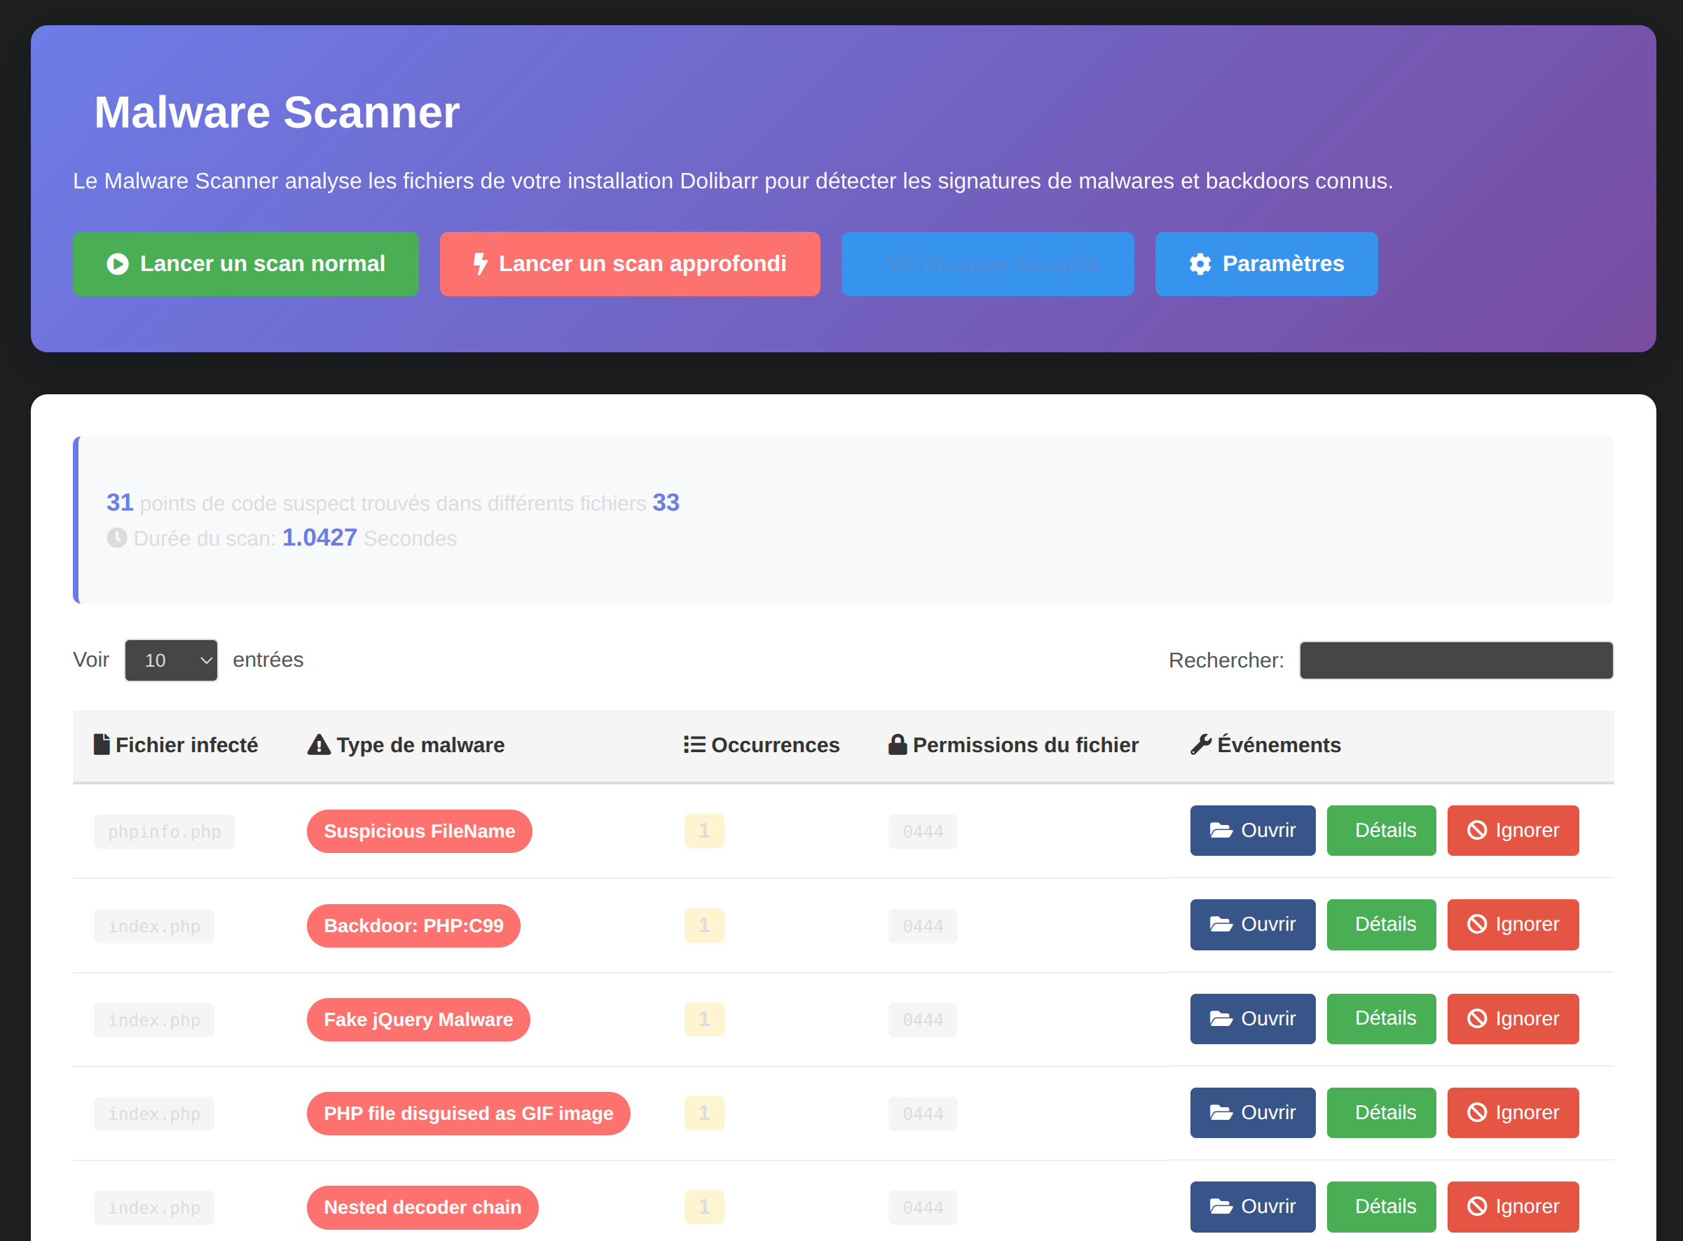Click the PHP file disguised as GIF image badge

(x=468, y=1114)
